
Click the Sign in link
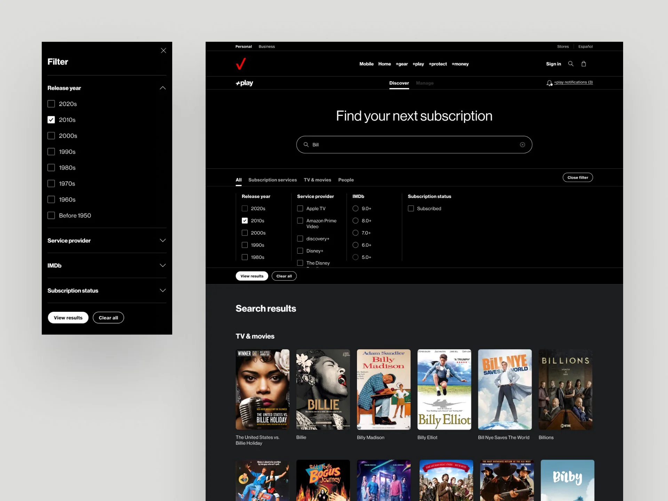(x=554, y=64)
